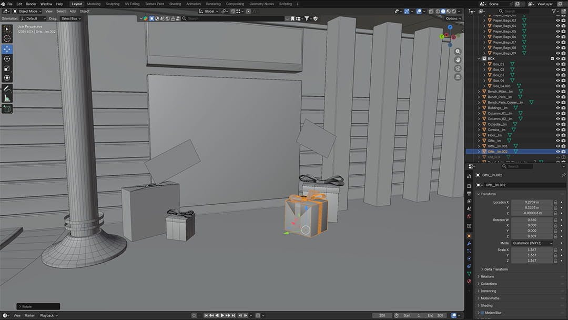Click the zoom magnifier viewport gizmo
The width and height of the screenshot is (568, 320).
click(x=458, y=52)
